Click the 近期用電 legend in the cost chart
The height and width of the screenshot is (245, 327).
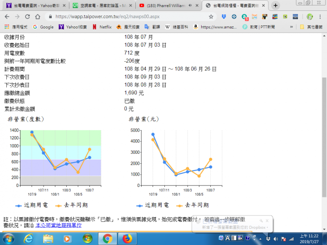153,205
